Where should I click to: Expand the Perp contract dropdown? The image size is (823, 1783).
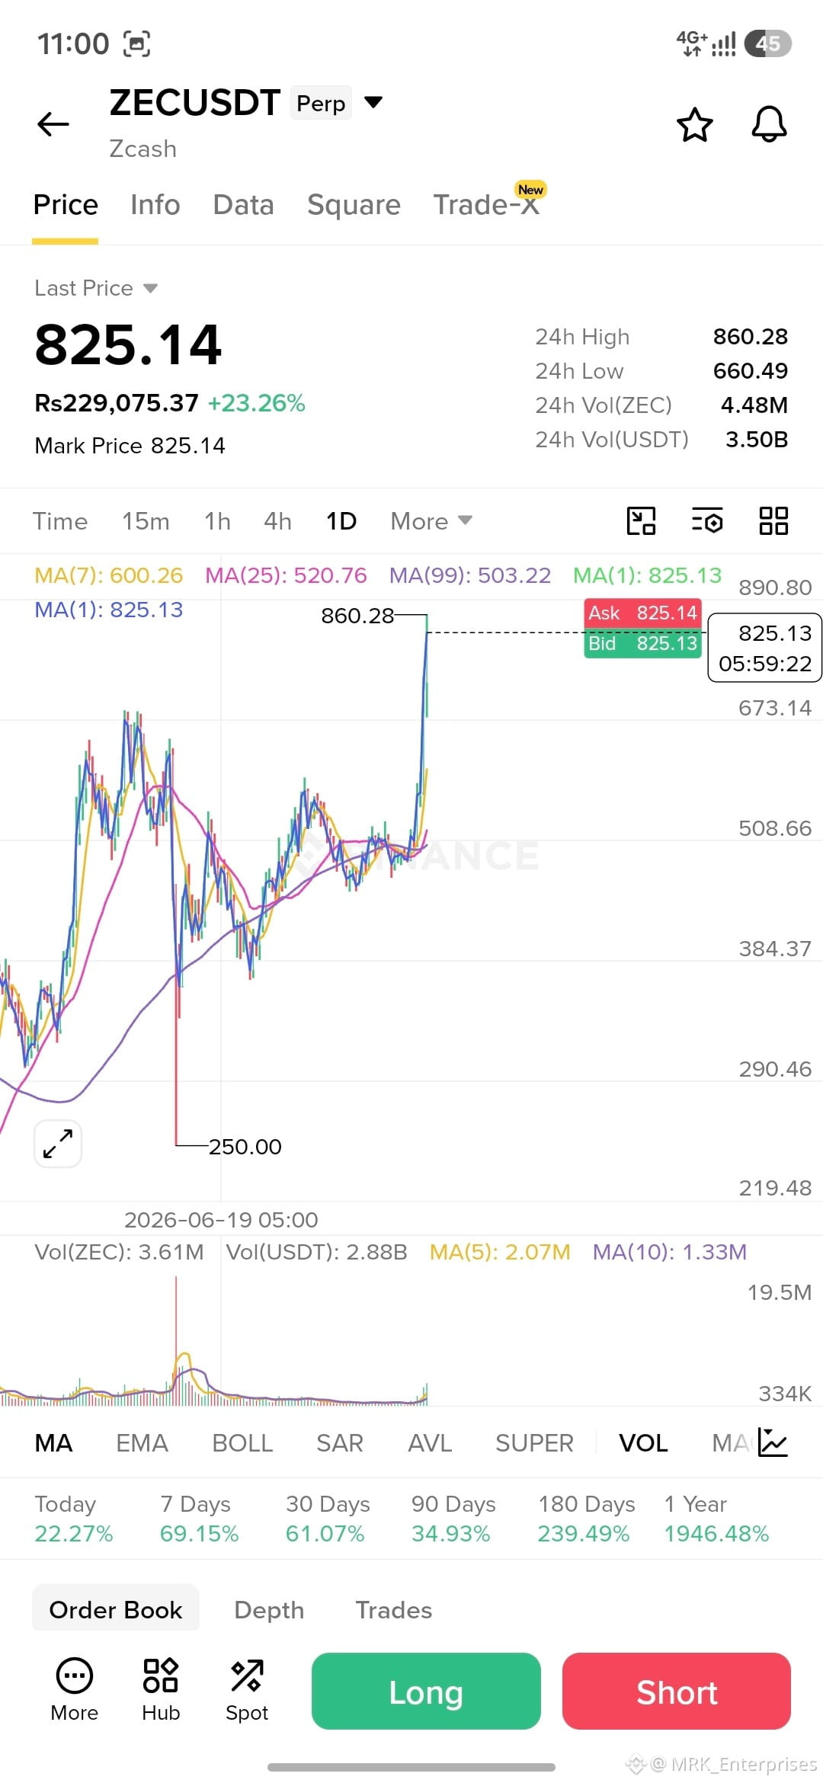[x=373, y=102]
